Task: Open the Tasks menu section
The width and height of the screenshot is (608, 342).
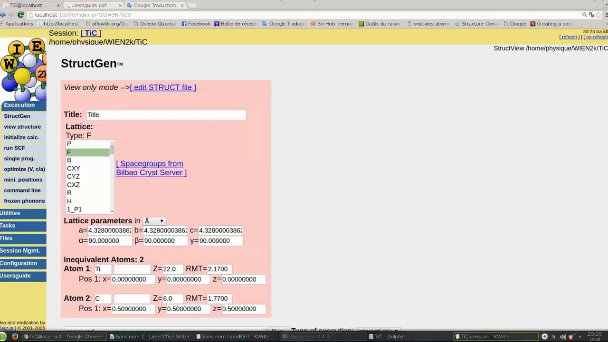Action: pyautogui.click(x=23, y=226)
